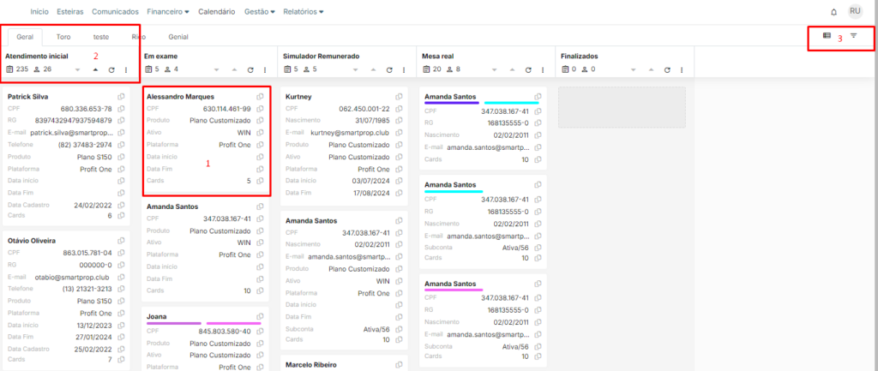The width and height of the screenshot is (878, 371).
Task: Switch to table view via the list icon
Action: pyautogui.click(x=827, y=36)
